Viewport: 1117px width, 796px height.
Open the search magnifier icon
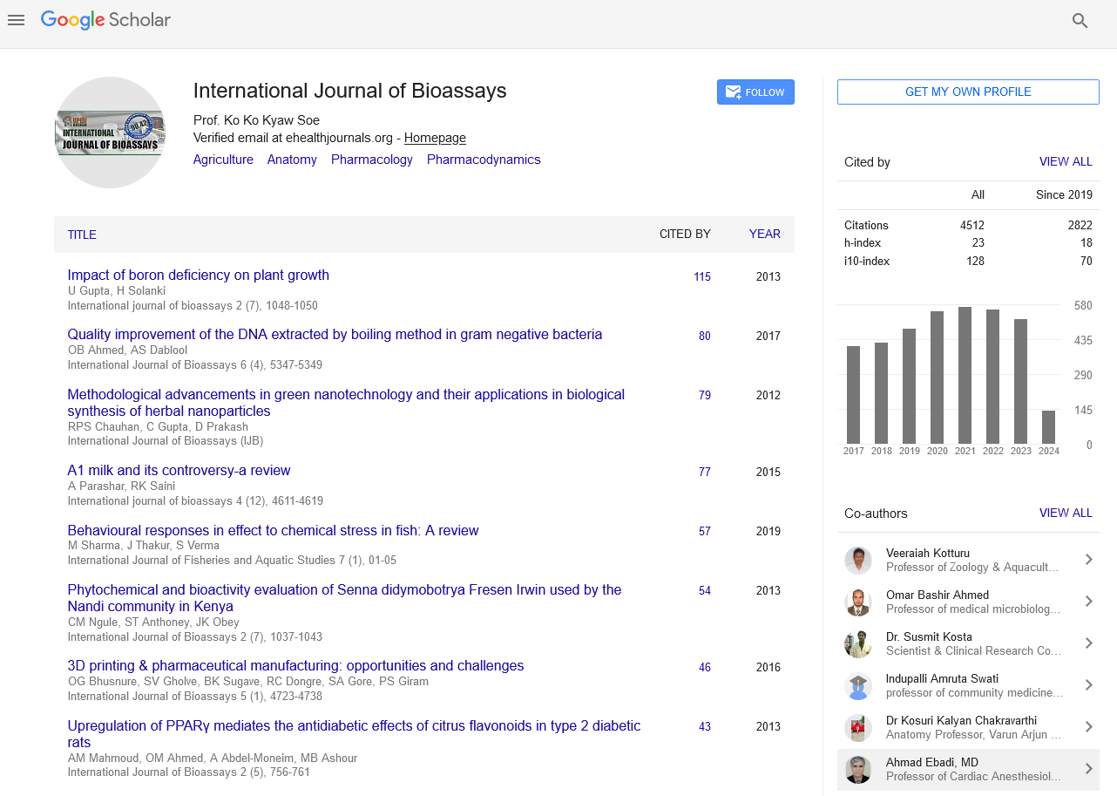click(x=1080, y=21)
